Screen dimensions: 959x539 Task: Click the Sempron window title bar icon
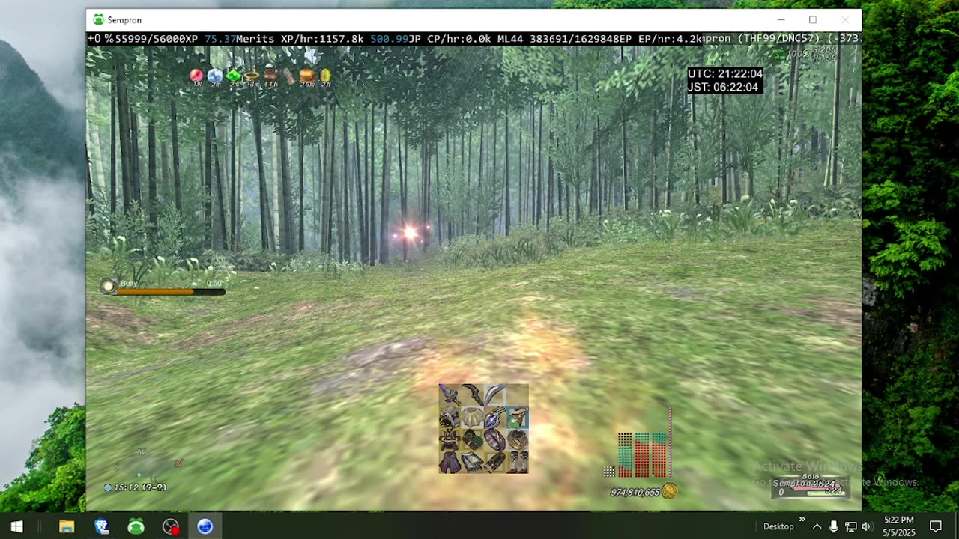pyautogui.click(x=98, y=20)
